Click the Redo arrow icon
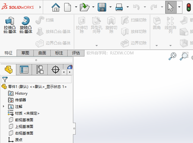The height and width of the screenshot is (143, 193). (153, 7)
